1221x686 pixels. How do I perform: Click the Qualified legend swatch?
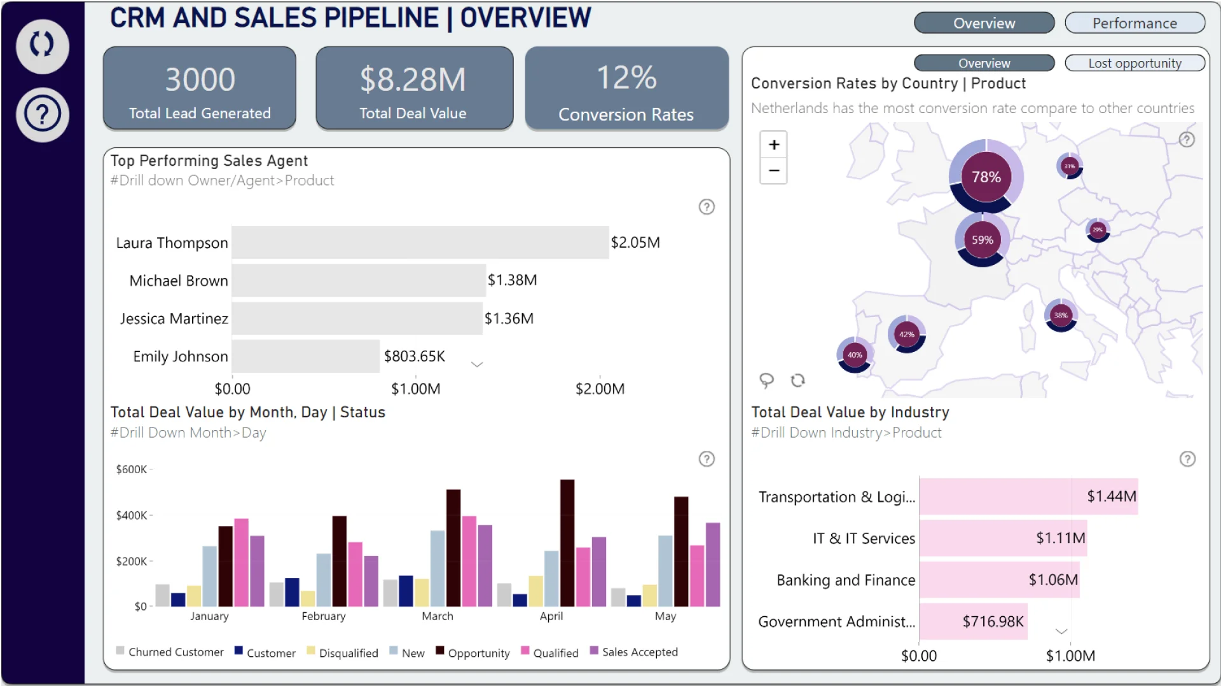[525, 650]
